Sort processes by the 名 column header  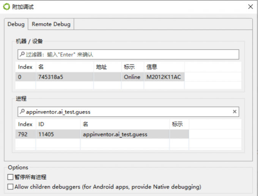[124, 124]
